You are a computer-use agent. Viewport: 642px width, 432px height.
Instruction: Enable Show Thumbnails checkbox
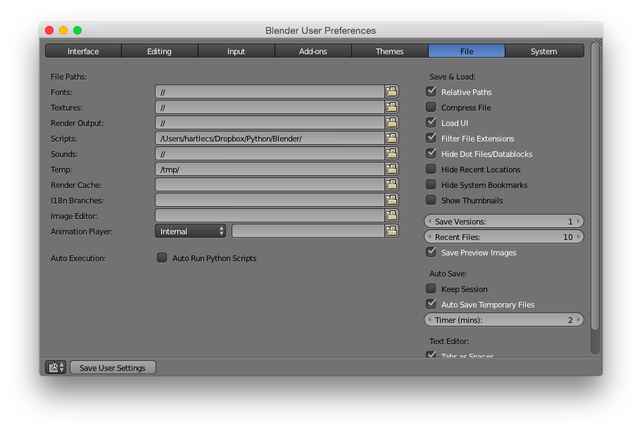point(431,200)
